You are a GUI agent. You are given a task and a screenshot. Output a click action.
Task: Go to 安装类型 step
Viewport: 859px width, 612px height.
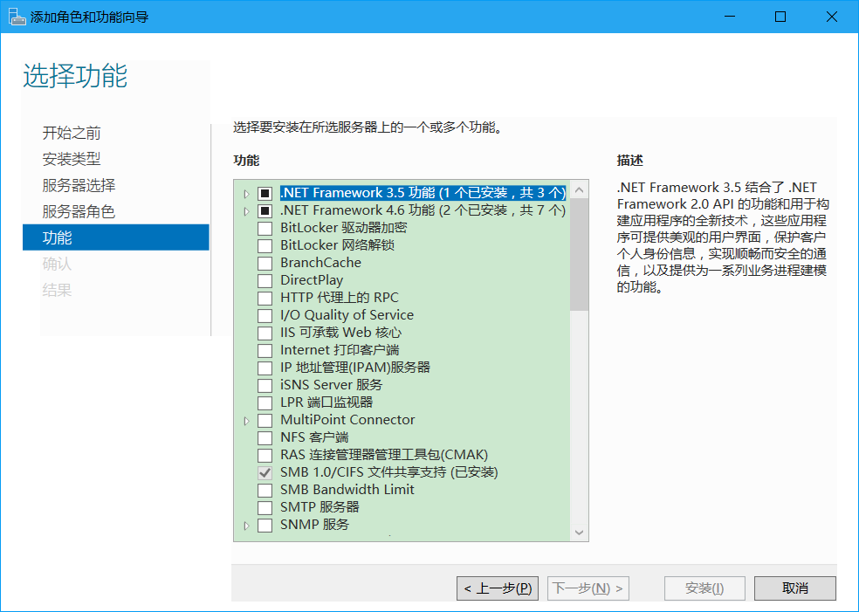pyautogui.click(x=72, y=159)
